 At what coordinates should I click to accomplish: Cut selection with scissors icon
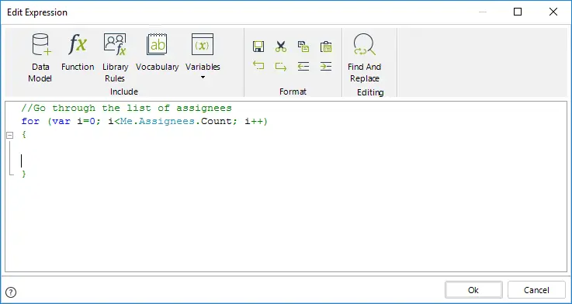click(x=281, y=47)
